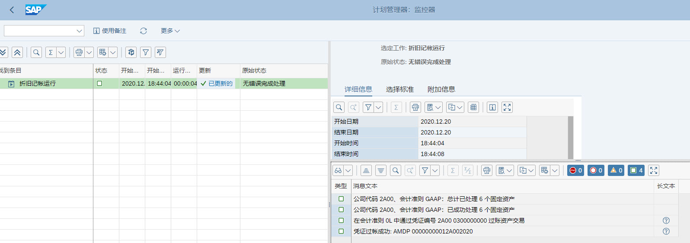
Task: Maximize the detail information table
Action: click(507, 107)
